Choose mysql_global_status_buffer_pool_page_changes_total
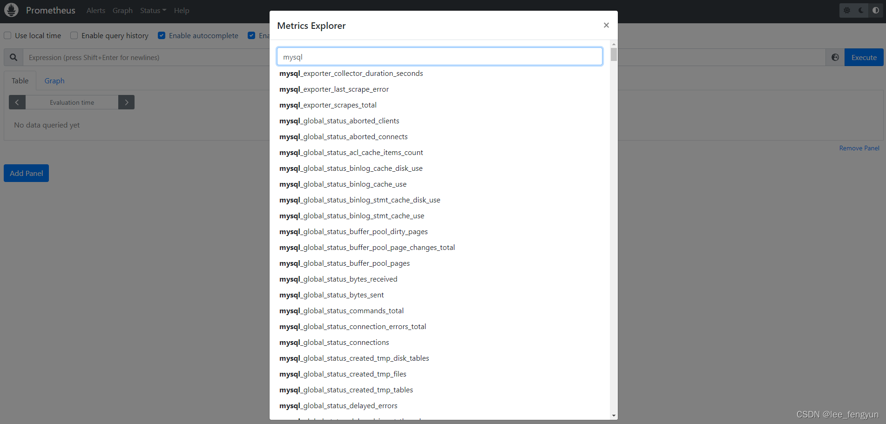Screen dimensions: 886x424 367,248
